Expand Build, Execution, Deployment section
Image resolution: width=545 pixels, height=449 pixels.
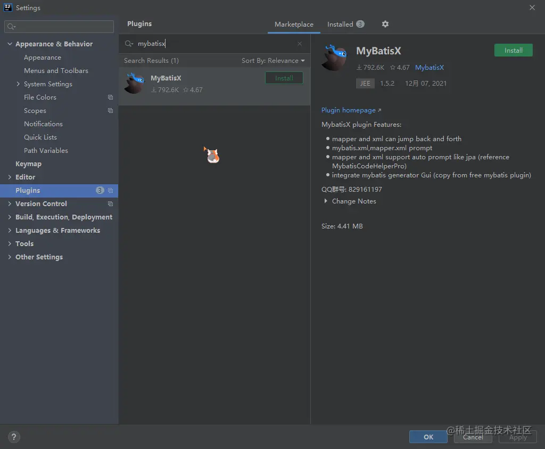point(10,217)
